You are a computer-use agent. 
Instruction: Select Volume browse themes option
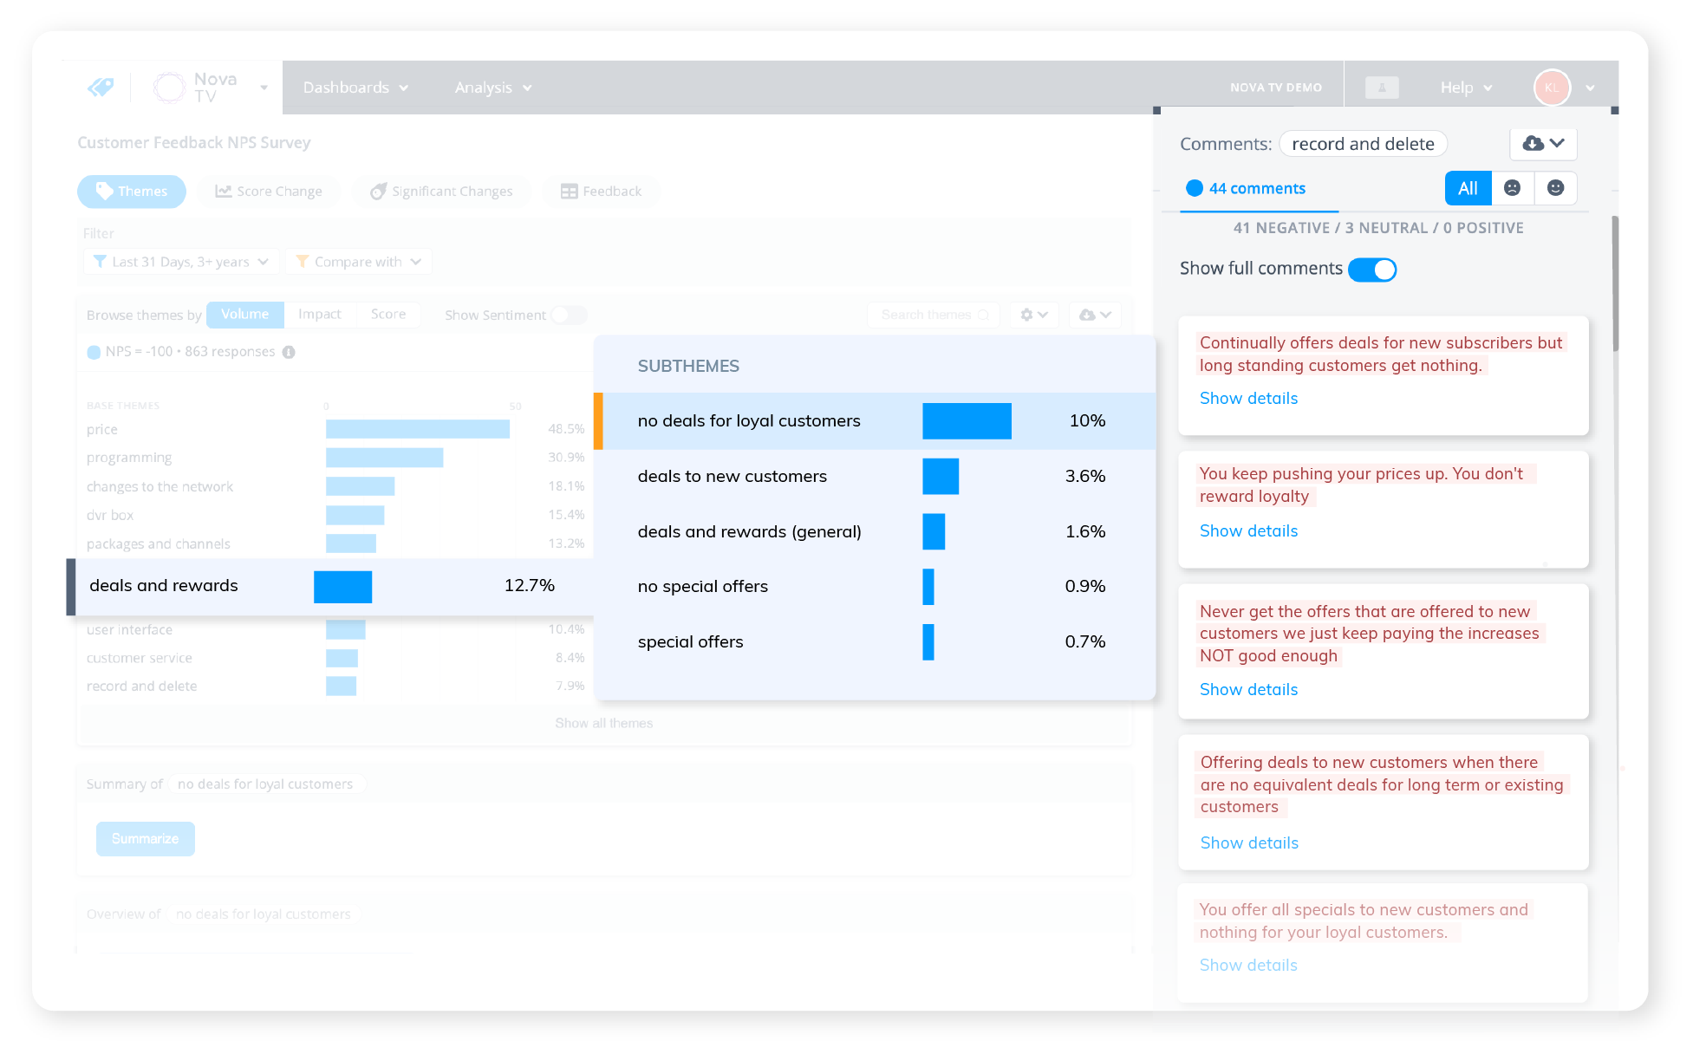tap(244, 316)
